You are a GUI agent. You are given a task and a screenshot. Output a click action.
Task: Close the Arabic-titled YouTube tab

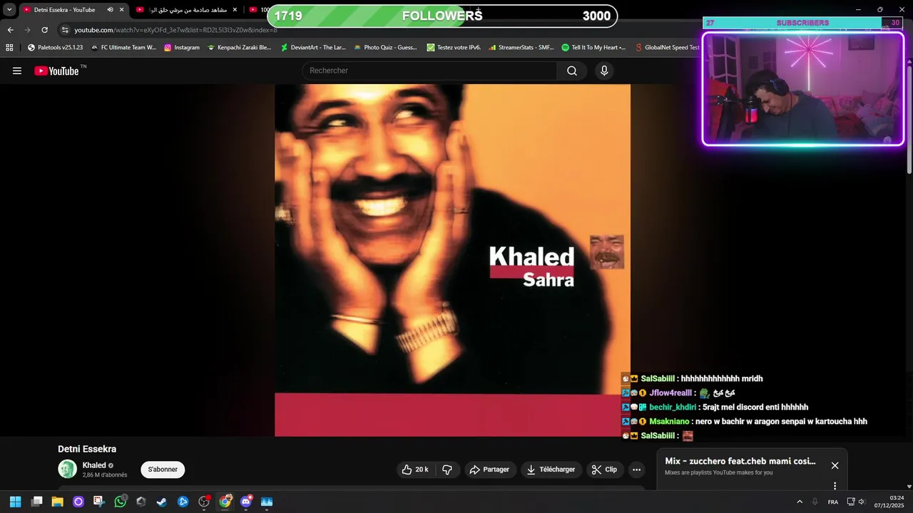click(x=235, y=10)
